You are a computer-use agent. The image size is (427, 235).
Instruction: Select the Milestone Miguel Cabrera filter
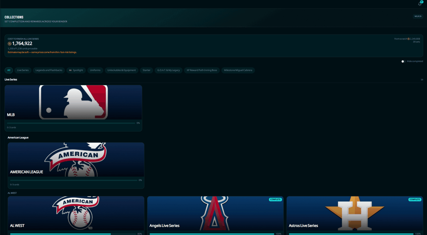(238, 70)
